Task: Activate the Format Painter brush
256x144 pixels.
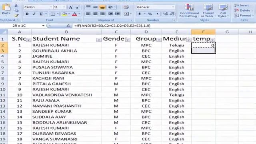Action: click(x=16, y=16)
